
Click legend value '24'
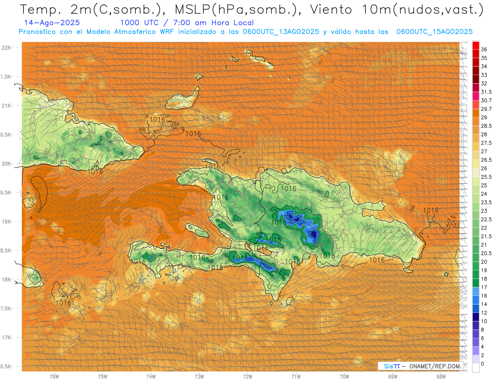(484, 194)
